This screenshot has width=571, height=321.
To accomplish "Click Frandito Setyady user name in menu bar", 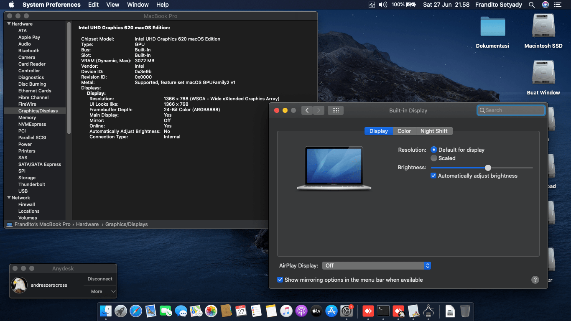I will point(498,5).
